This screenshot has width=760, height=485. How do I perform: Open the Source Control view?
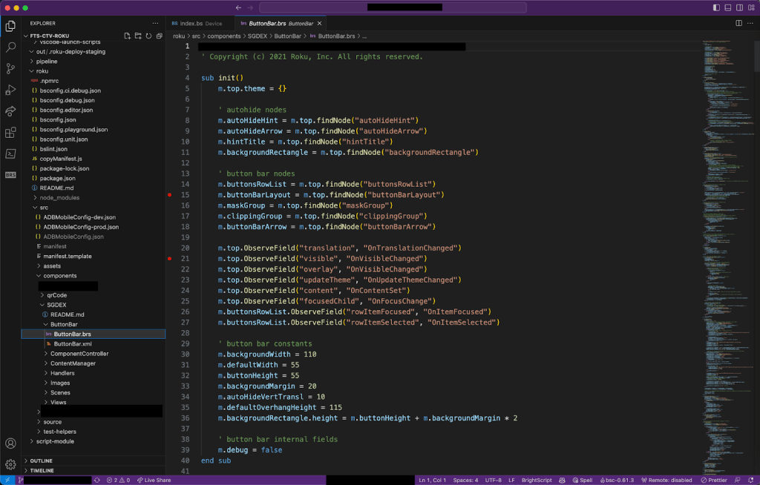click(10, 68)
